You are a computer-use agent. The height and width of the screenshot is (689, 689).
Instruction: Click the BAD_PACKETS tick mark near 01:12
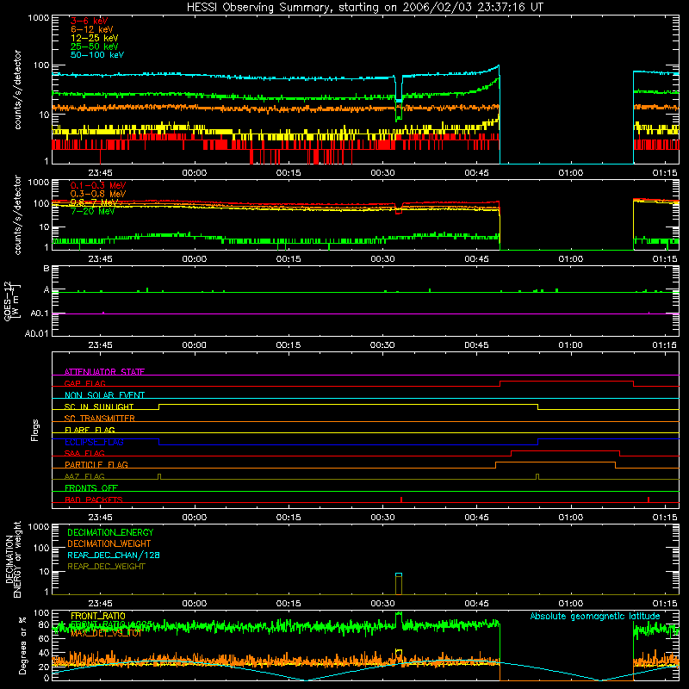(649, 500)
